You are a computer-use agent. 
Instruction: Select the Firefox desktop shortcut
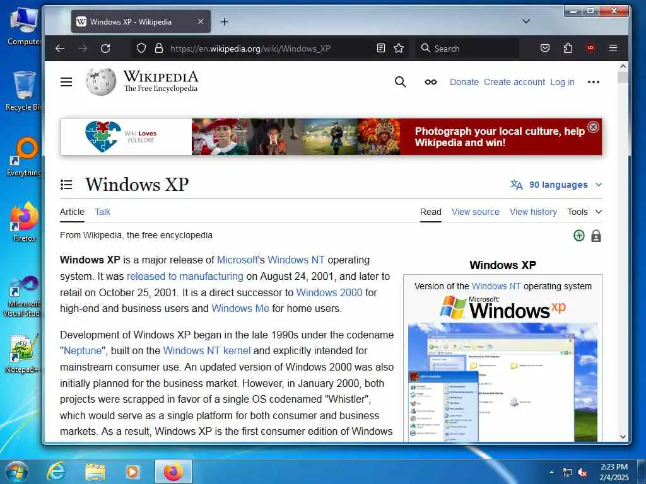coord(25,222)
